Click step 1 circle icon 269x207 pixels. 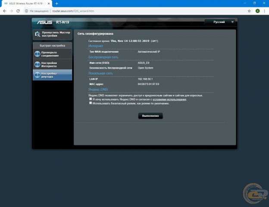[x=37, y=54]
